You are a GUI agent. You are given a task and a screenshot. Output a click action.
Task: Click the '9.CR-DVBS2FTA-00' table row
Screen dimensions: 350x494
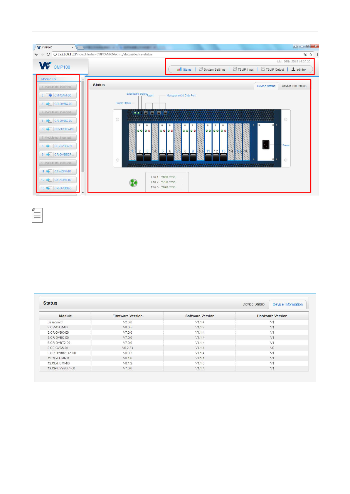coord(174,353)
